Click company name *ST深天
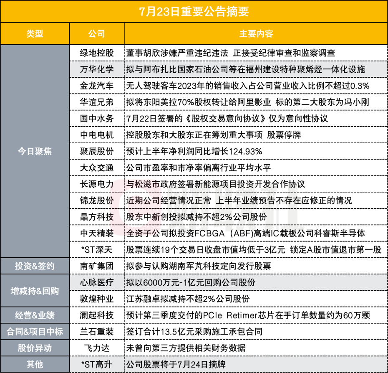388x373 pixels. 97,250
